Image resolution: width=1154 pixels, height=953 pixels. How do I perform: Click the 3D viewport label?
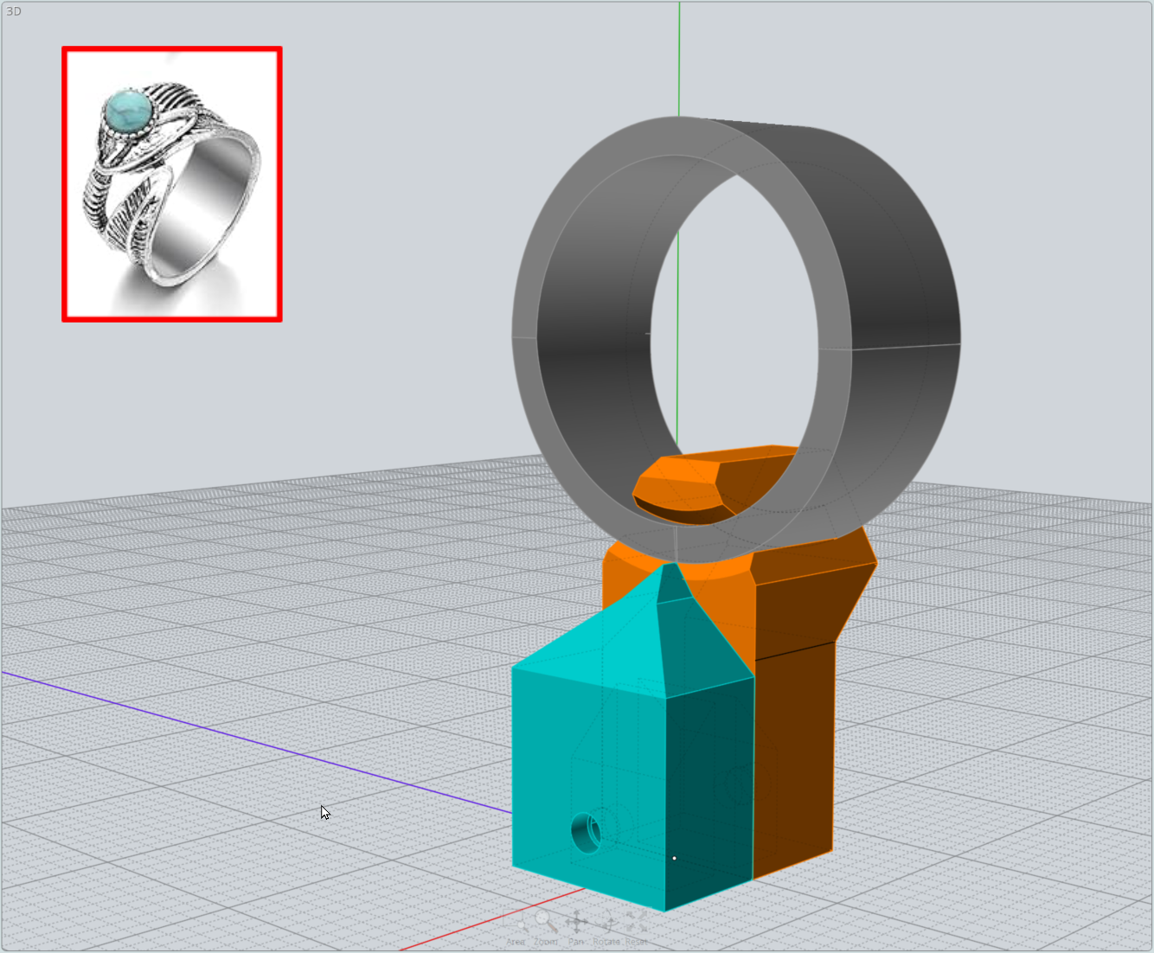click(14, 12)
